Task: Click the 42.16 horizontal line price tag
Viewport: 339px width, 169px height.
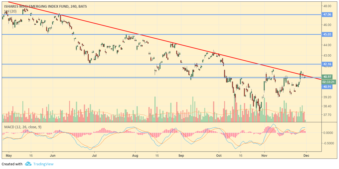Action: (x=327, y=64)
